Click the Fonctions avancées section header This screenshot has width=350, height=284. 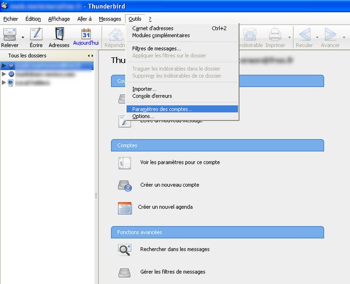(218, 232)
